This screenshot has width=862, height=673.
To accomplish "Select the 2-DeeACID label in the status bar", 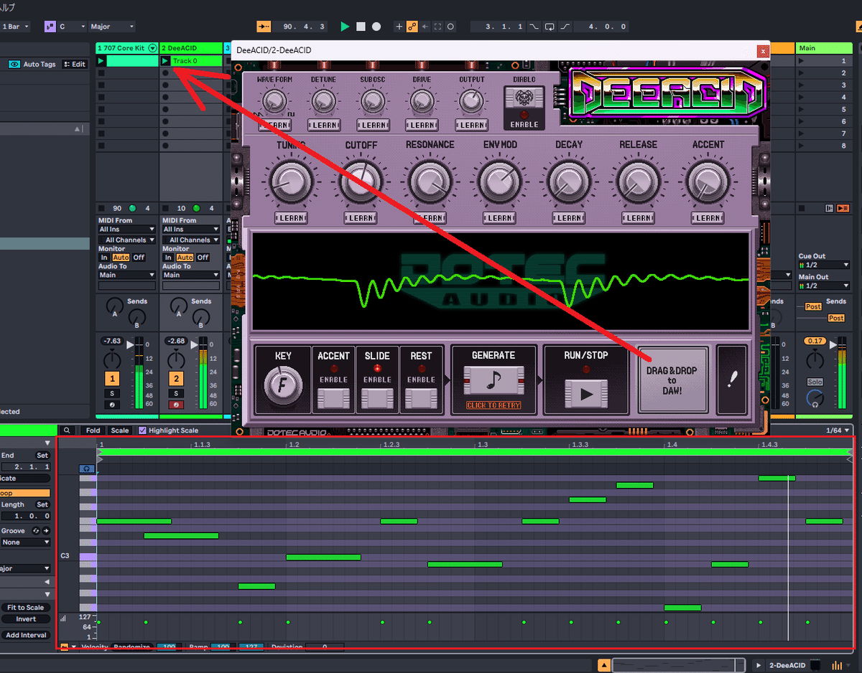I will pyautogui.click(x=786, y=665).
